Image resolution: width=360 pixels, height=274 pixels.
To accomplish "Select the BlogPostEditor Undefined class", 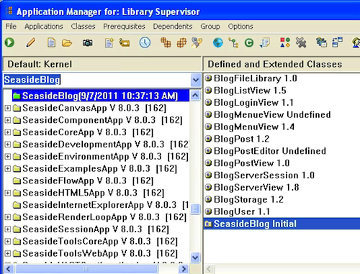I will tap(270, 151).
